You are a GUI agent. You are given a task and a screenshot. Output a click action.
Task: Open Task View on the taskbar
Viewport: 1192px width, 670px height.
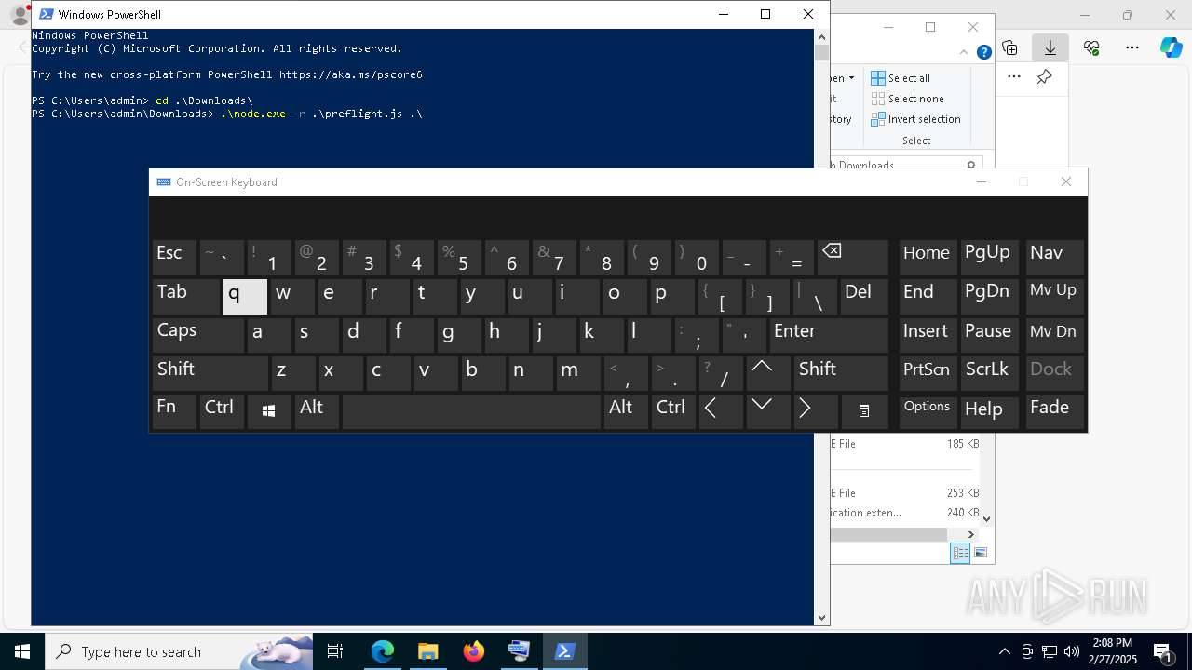335,651
